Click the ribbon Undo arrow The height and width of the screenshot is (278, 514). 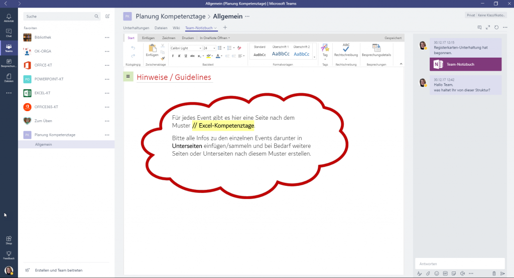coord(133,48)
